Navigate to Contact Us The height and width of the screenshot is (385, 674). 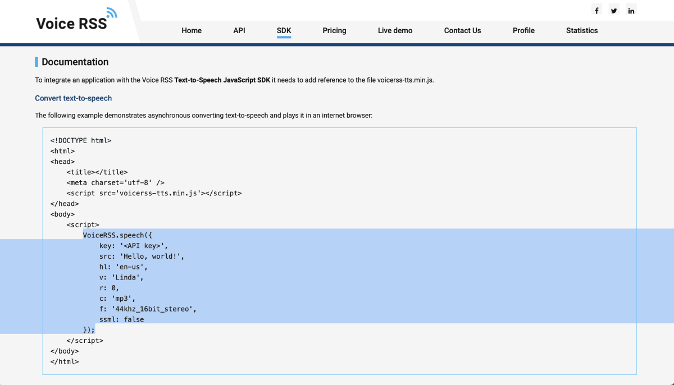462,30
